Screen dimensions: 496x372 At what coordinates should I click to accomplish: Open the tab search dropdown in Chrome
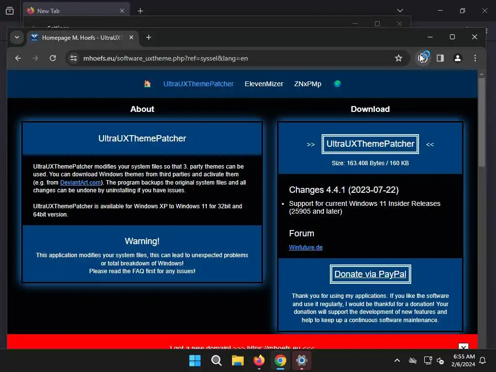tap(17, 37)
